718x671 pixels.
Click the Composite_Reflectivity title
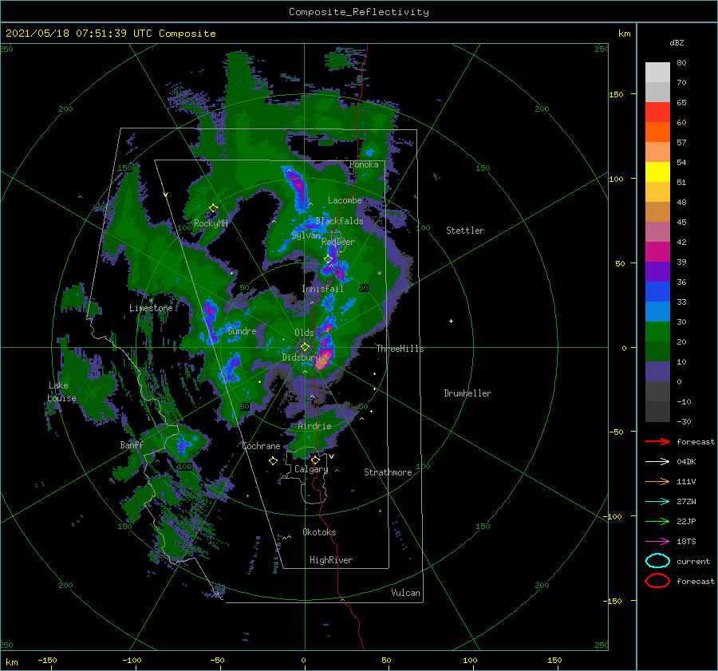click(359, 12)
